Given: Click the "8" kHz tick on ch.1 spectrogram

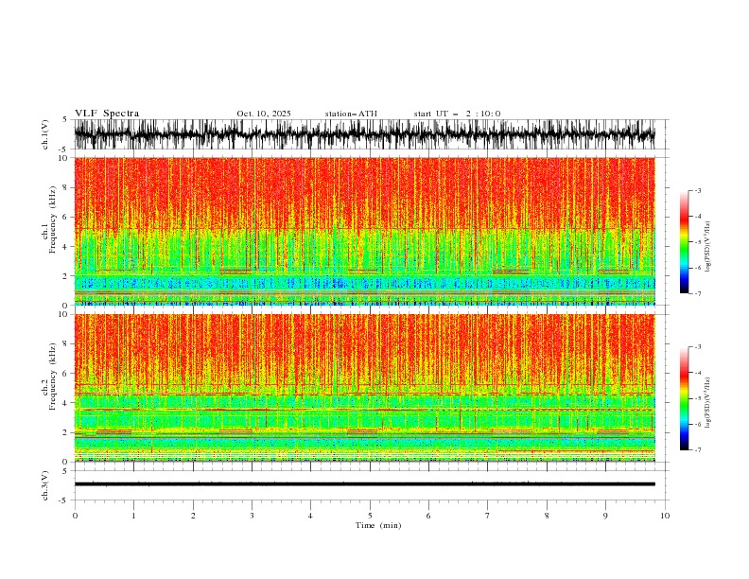Looking at the screenshot, I should [x=66, y=187].
